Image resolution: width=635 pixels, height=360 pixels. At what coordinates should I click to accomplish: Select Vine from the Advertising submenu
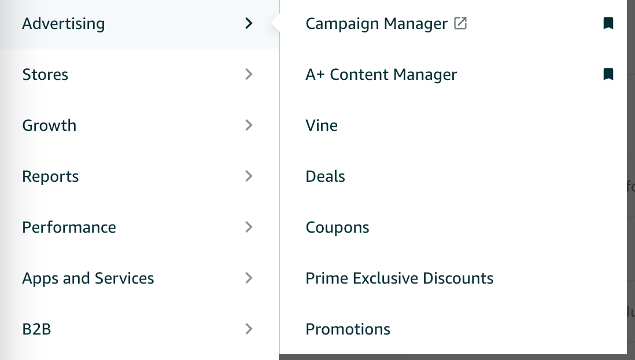[322, 126]
